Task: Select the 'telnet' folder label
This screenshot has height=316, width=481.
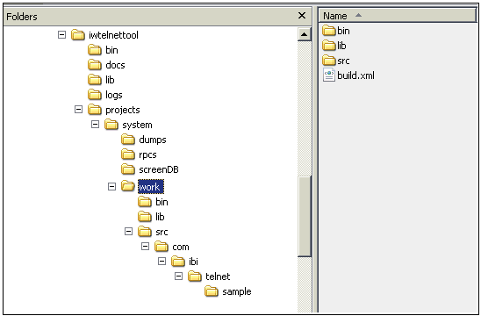Action: click(218, 276)
